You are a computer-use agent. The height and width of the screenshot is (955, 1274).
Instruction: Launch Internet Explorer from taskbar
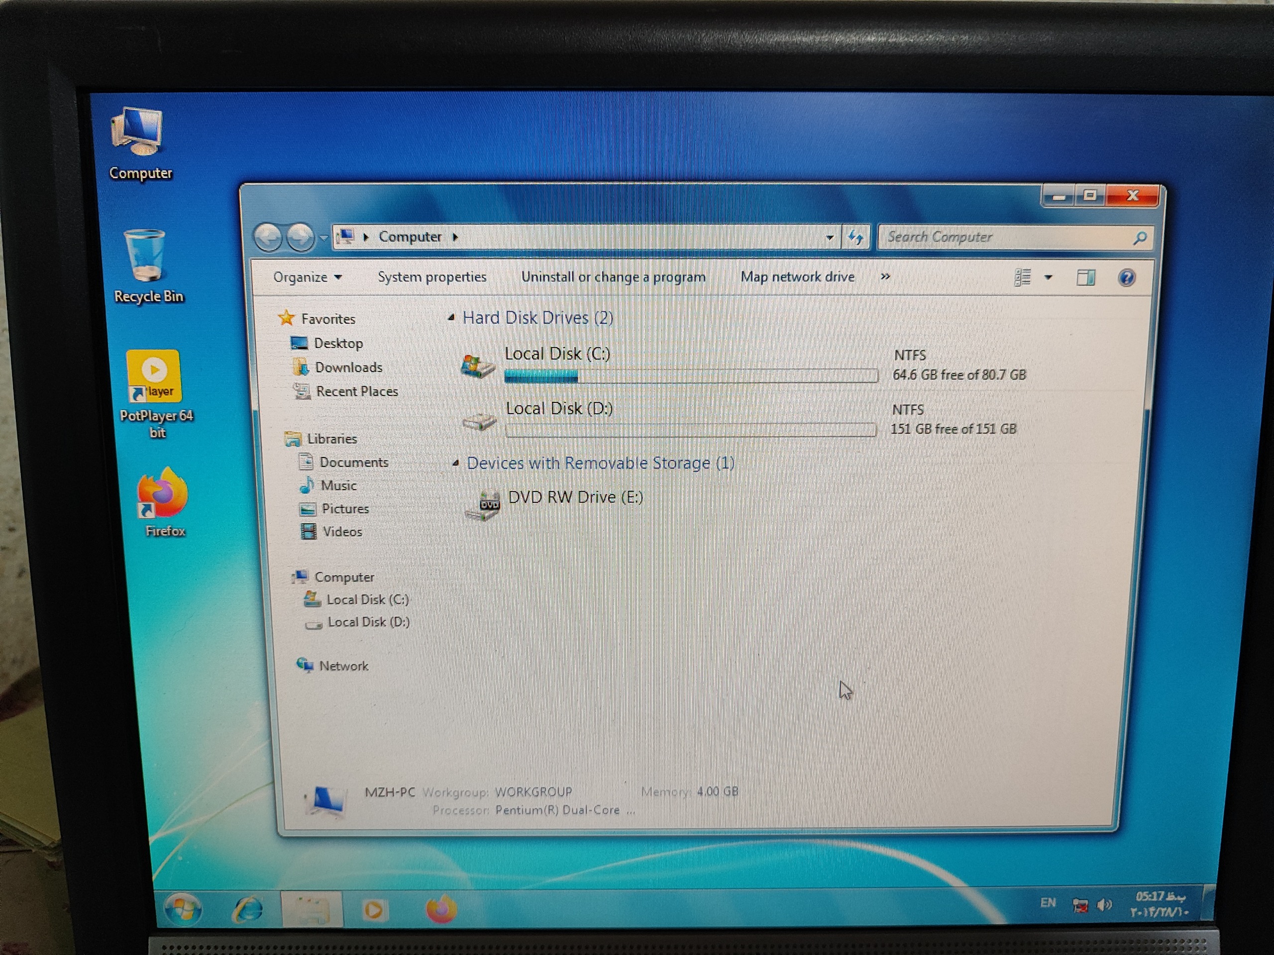click(248, 910)
